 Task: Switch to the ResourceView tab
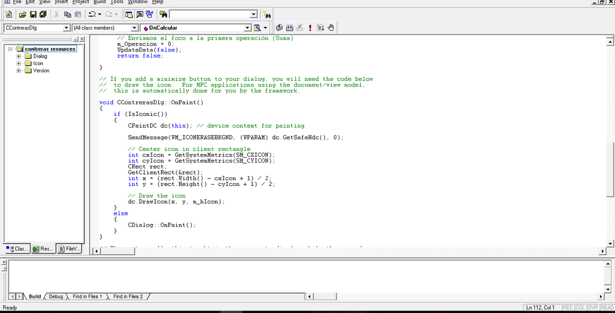(x=43, y=249)
